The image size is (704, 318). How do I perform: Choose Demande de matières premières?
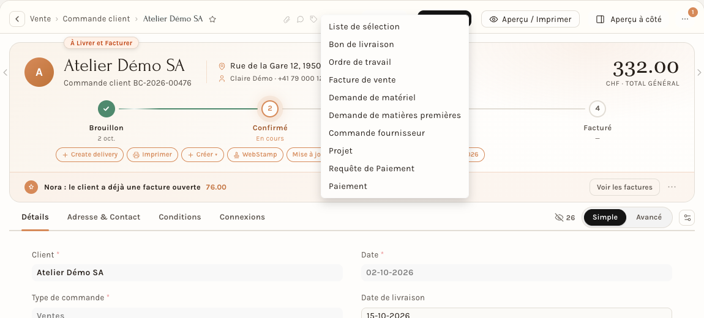click(395, 115)
